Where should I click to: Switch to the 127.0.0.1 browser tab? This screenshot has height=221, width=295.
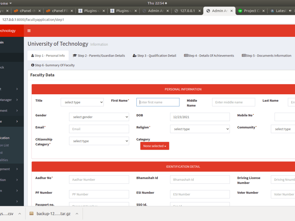click(188, 11)
